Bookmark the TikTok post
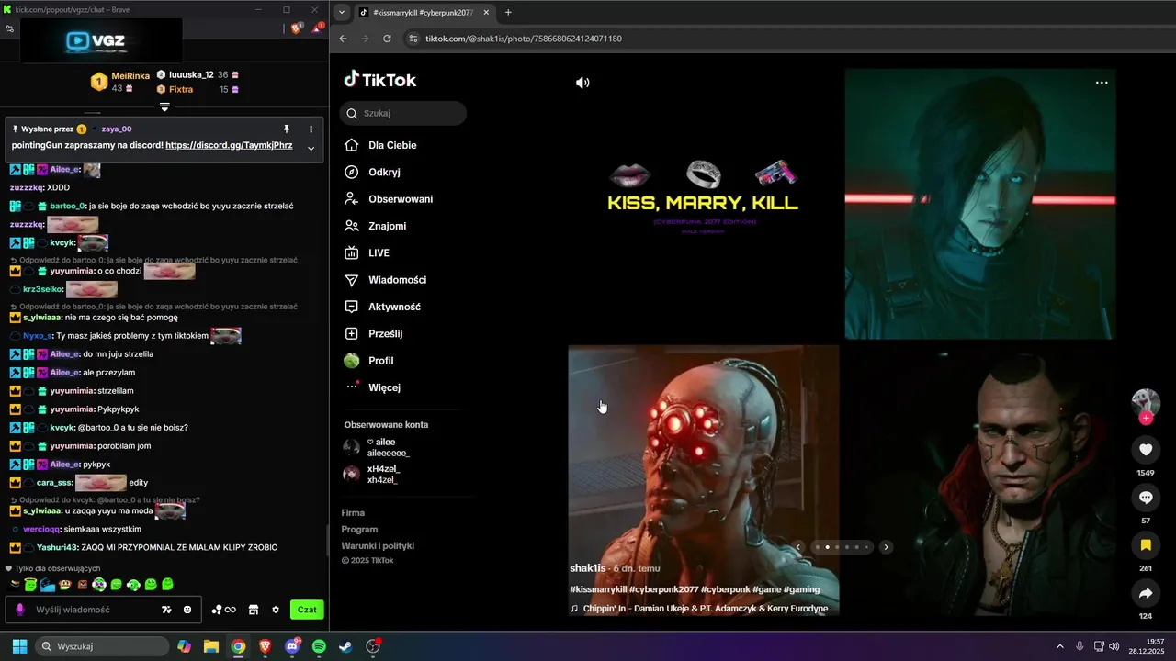The image size is (1176, 661). [x=1146, y=545]
